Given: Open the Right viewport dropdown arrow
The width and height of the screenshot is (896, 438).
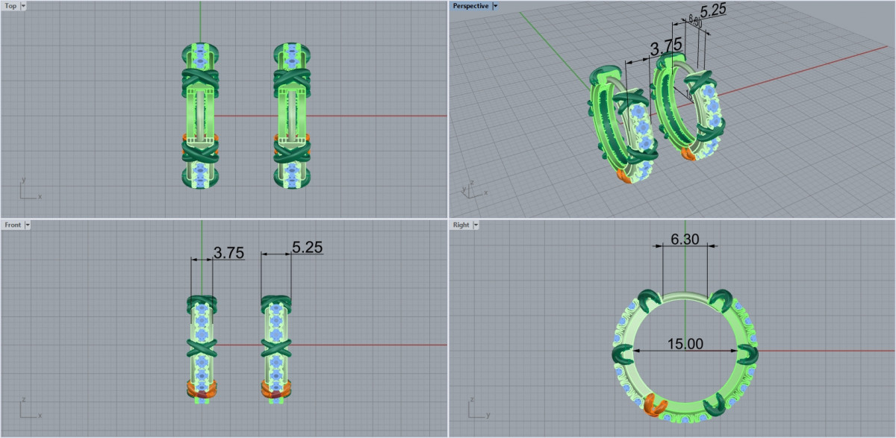Looking at the screenshot, I should 475,225.
